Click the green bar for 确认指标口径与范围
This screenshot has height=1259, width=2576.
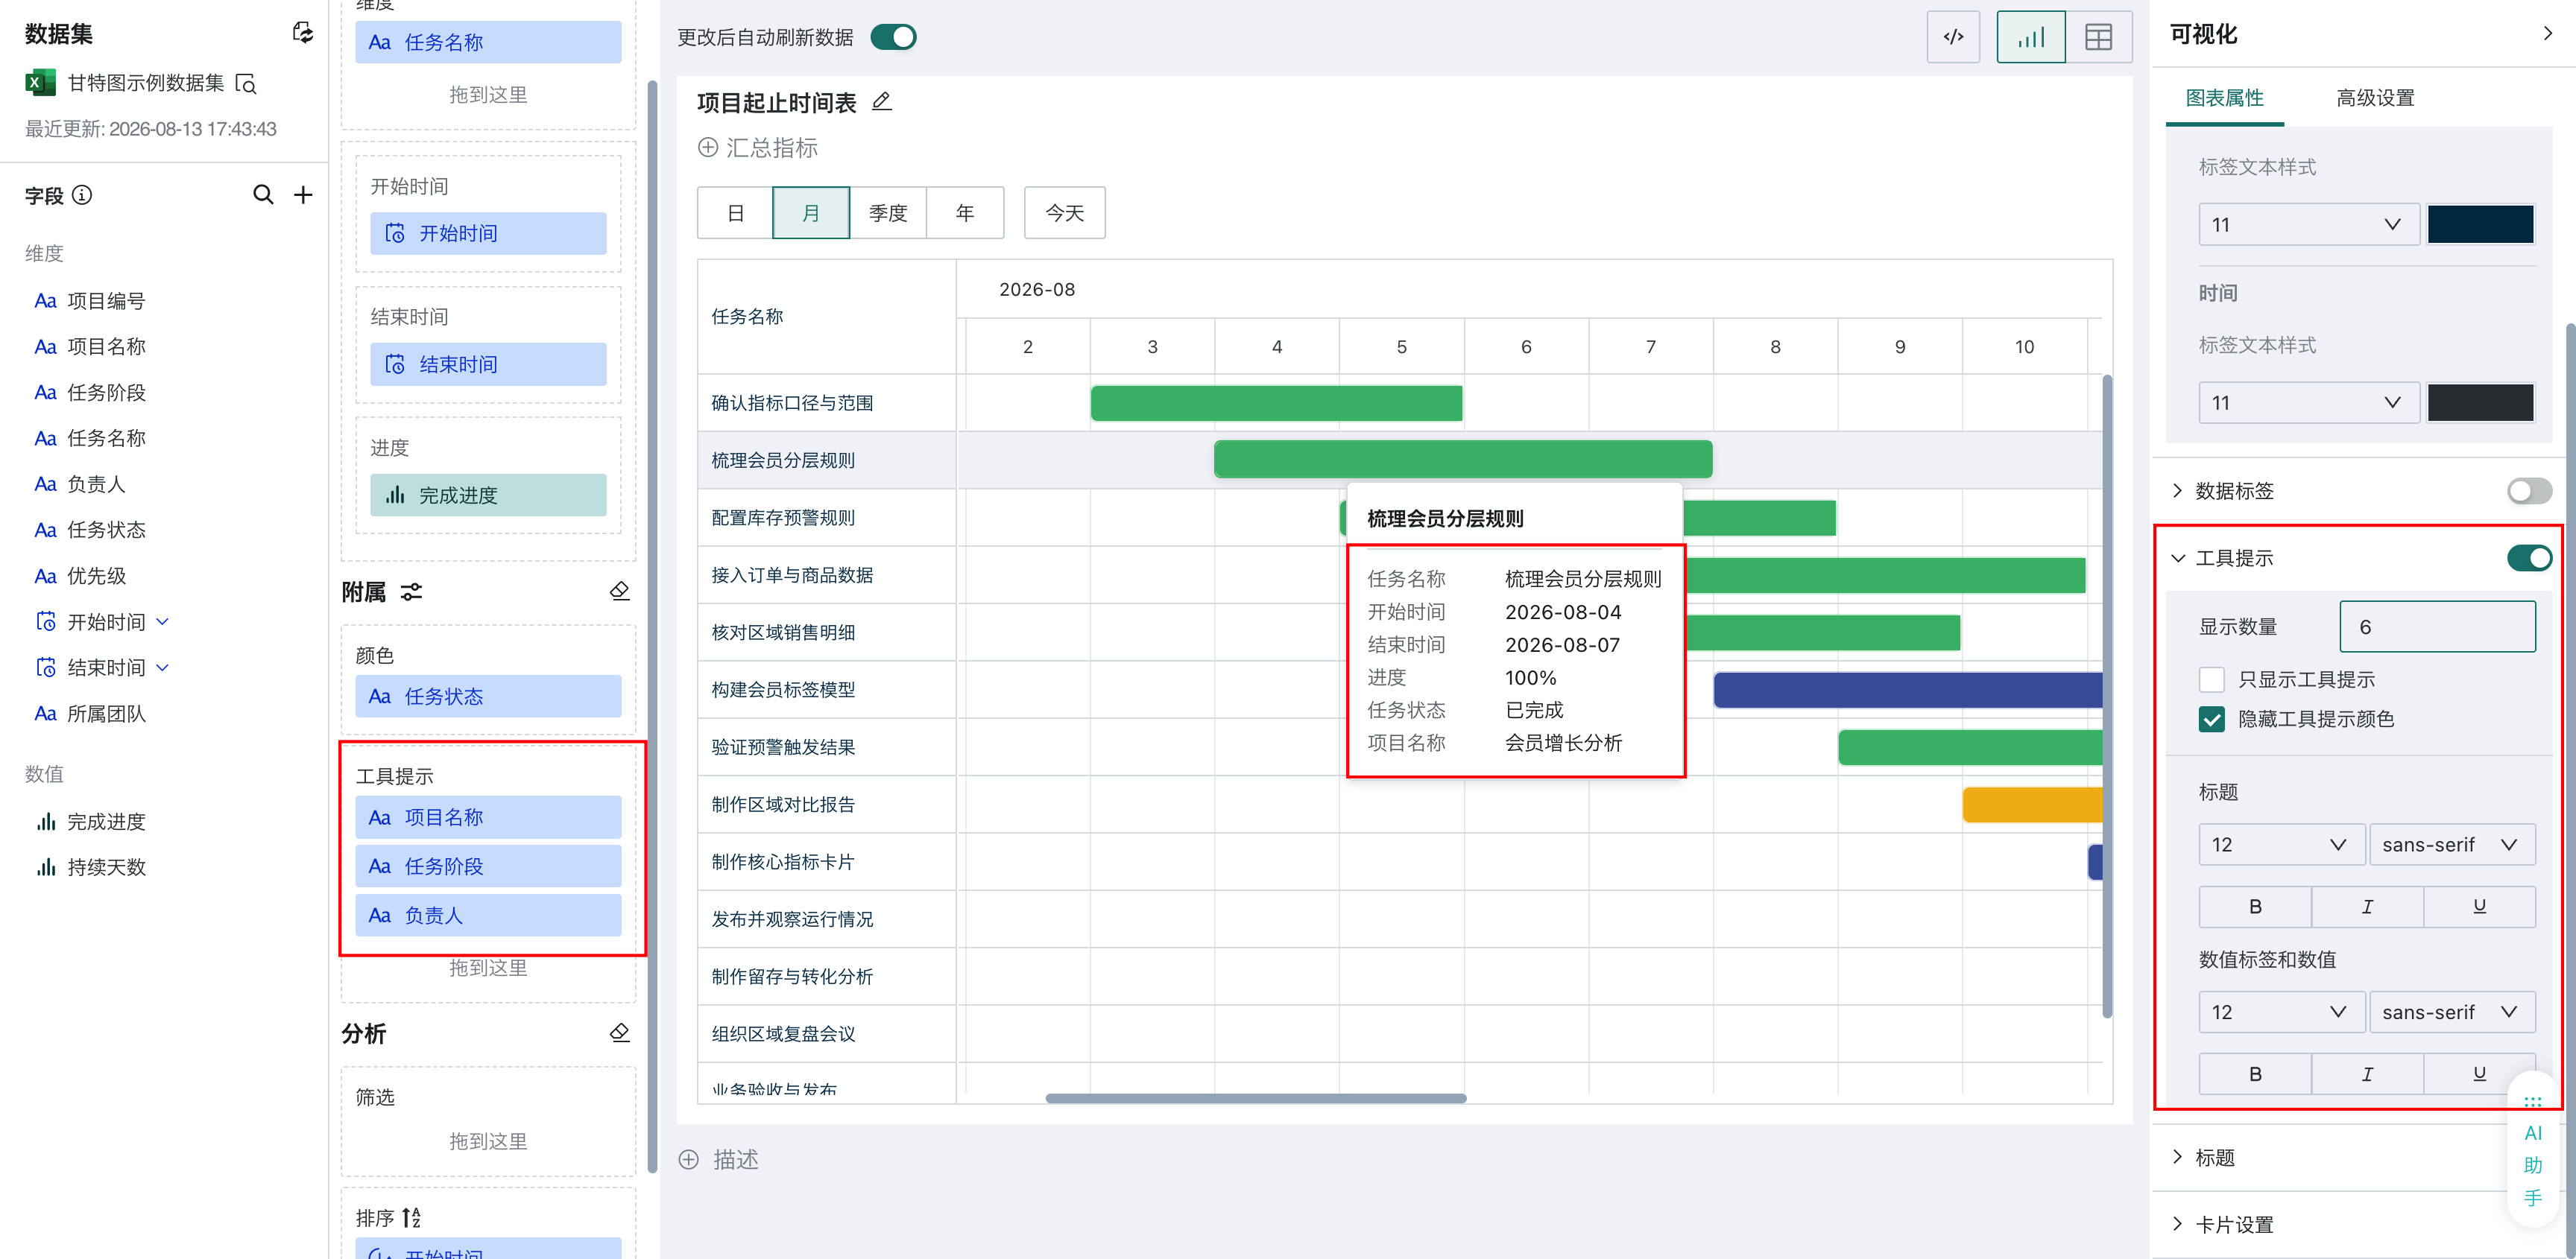point(1276,403)
